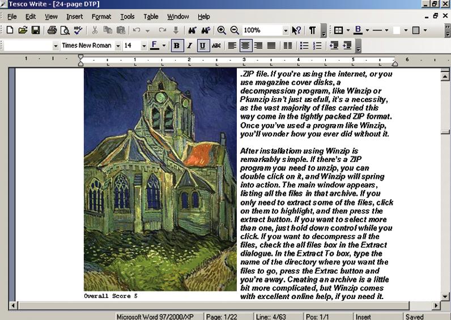
Task: Expand the borders dropdown arrow
Action: point(348,30)
